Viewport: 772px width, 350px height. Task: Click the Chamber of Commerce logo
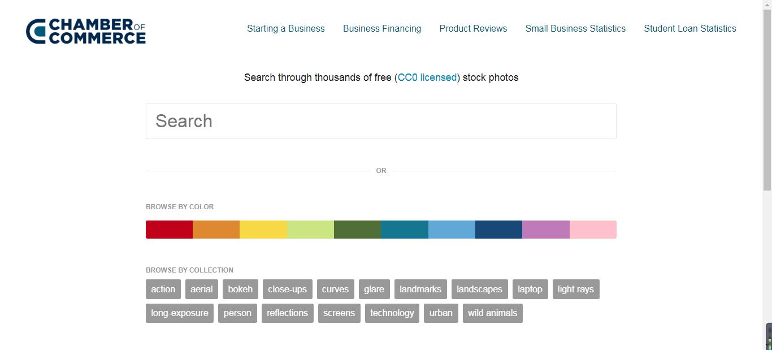coord(86,31)
